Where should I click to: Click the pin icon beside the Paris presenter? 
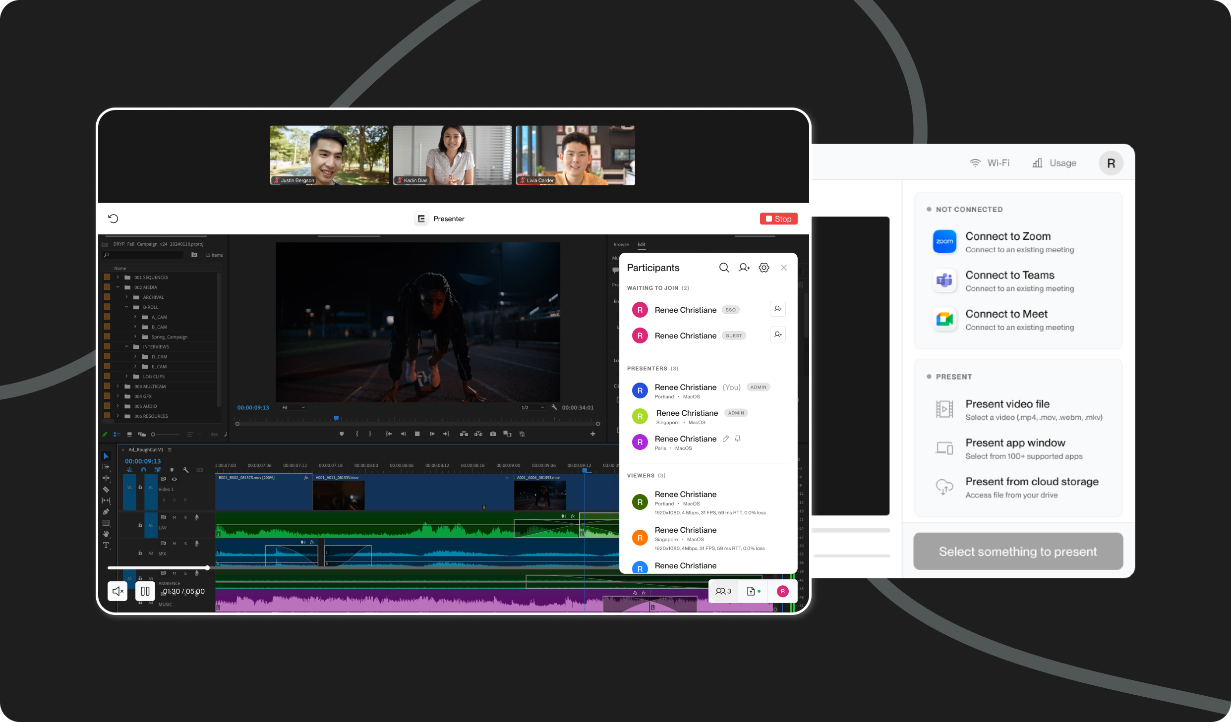tap(738, 439)
